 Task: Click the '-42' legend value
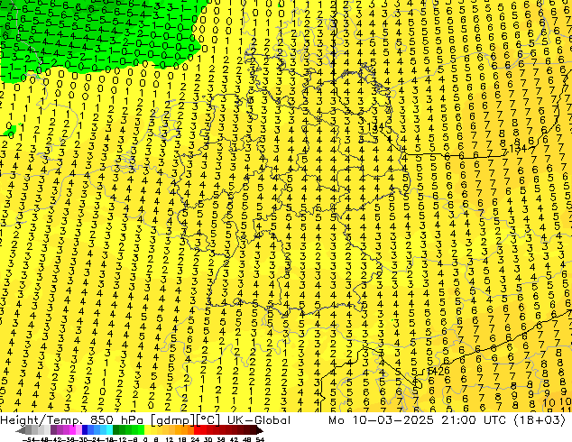(57, 440)
